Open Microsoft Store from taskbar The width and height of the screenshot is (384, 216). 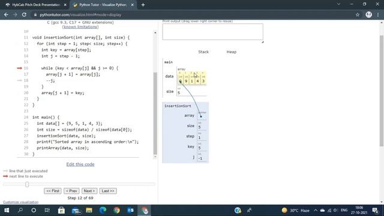[61, 211]
